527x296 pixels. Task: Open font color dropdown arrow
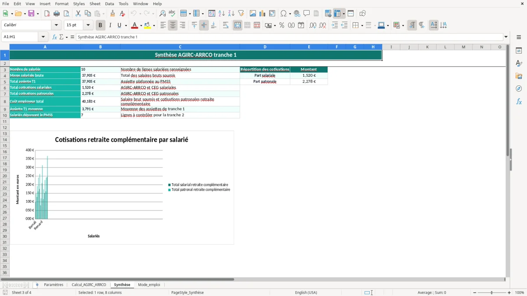tap(141, 25)
